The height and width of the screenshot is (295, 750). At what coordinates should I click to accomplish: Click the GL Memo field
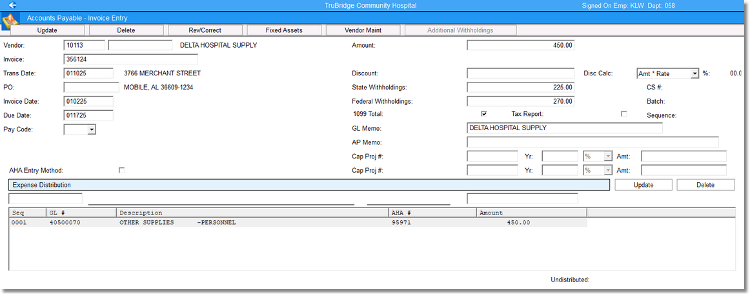tap(564, 128)
